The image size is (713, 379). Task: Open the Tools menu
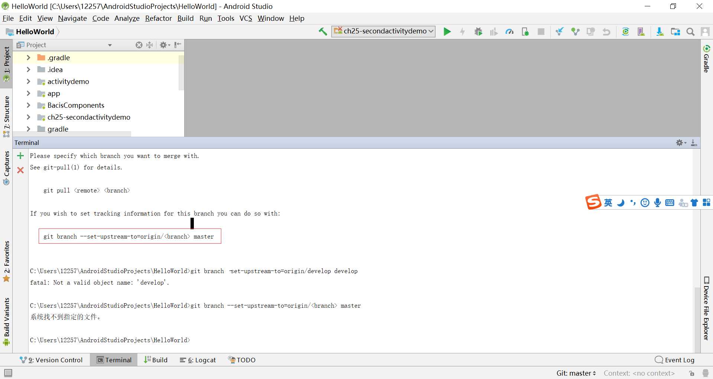225,18
